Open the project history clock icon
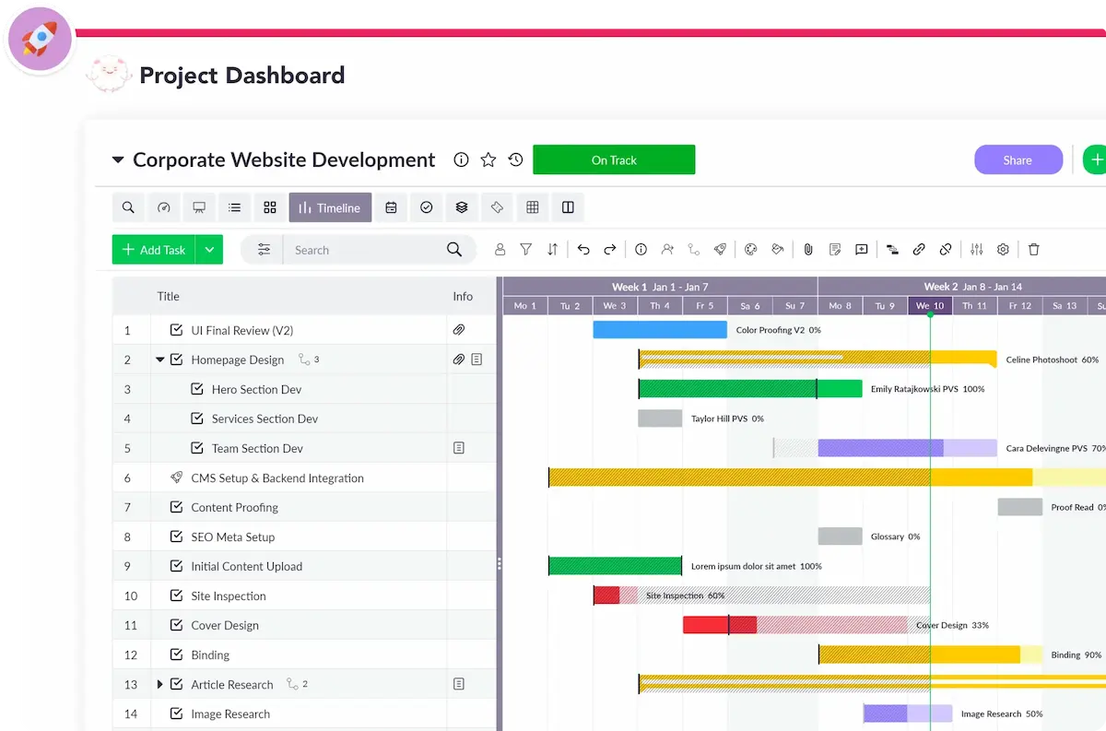The height and width of the screenshot is (731, 1106). 515,160
